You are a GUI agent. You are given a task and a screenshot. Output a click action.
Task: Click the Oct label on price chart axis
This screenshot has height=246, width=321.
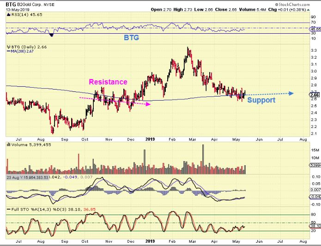pos(85,139)
